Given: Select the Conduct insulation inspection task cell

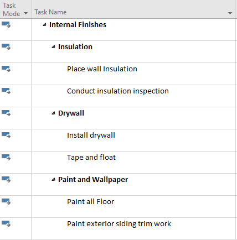Looking at the screenshot, I should pos(133,96).
